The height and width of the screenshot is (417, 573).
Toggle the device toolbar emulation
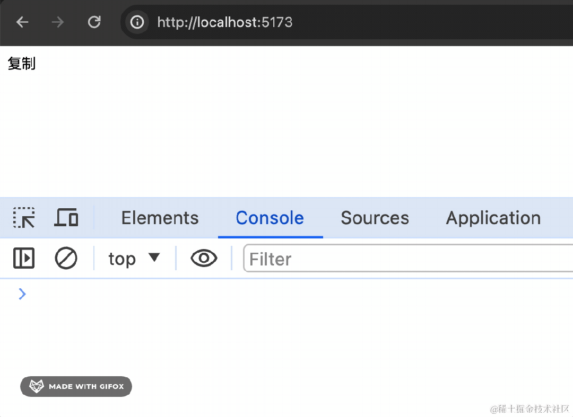tap(66, 218)
